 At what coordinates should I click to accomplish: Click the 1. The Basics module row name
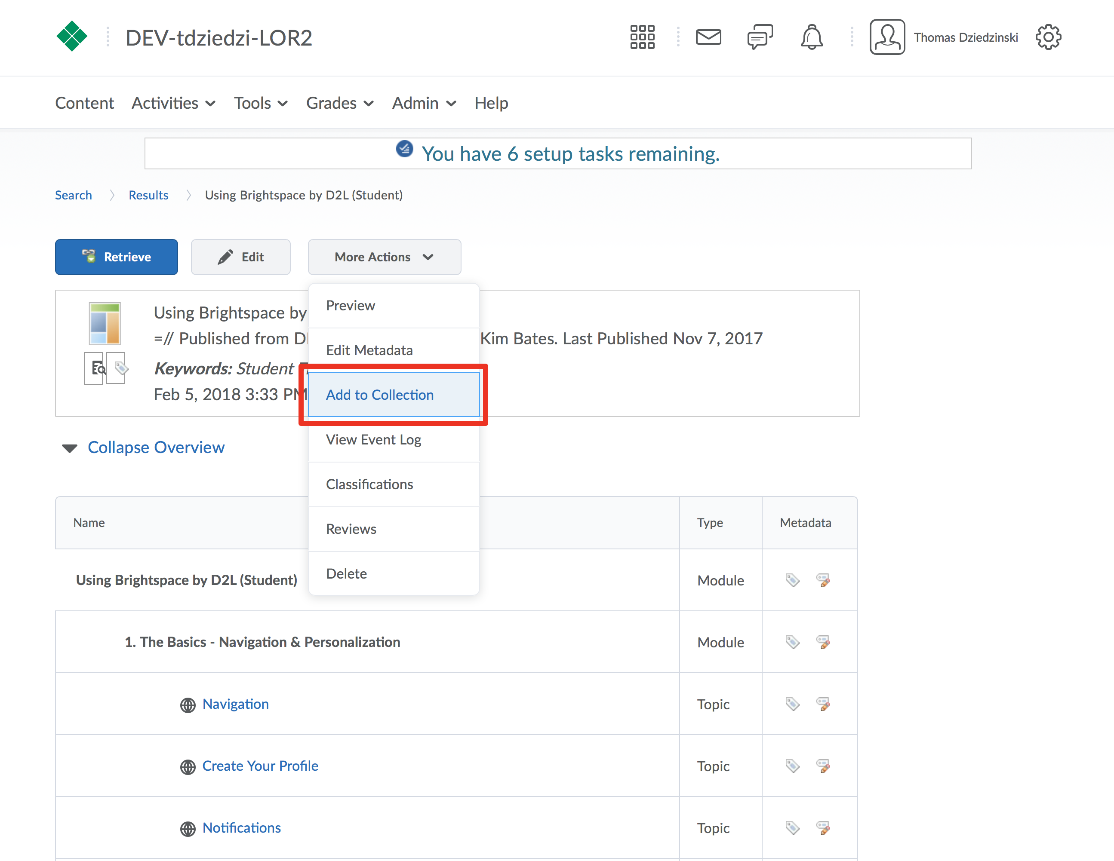click(262, 642)
